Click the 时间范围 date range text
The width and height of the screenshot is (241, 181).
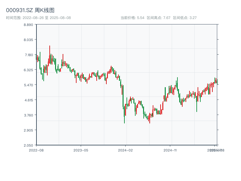(x=38, y=18)
